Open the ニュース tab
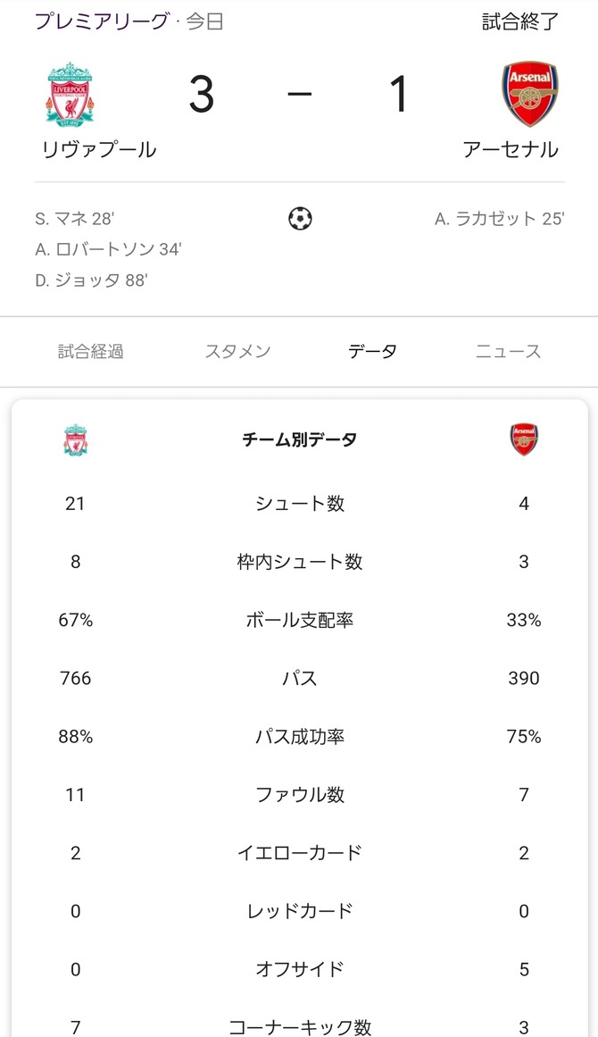 [508, 351]
